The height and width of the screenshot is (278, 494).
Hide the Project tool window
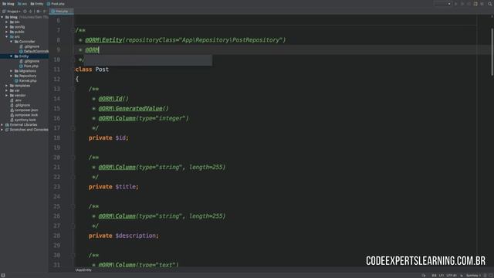tap(45, 12)
